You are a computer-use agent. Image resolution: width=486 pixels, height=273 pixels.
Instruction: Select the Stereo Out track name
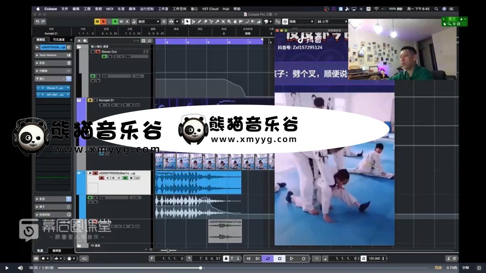click(109, 52)
